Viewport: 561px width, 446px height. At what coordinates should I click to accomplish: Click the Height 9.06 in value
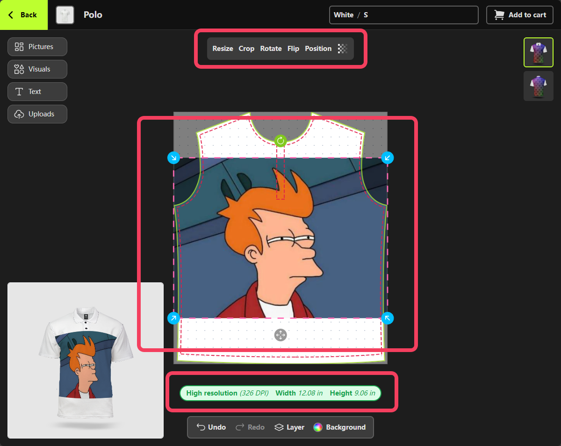(x=352, y=393)
